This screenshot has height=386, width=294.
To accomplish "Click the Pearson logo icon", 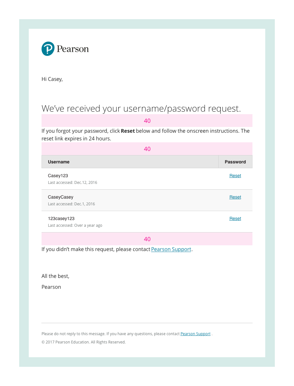I will click(x=48, y=49).
